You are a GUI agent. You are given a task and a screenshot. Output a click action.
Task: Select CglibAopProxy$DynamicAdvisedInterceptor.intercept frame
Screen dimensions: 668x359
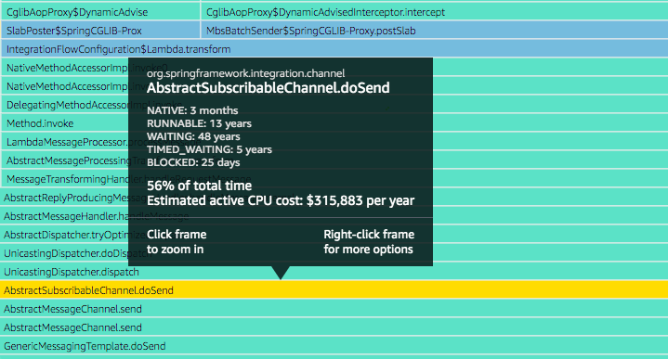[x=434, y=12]
